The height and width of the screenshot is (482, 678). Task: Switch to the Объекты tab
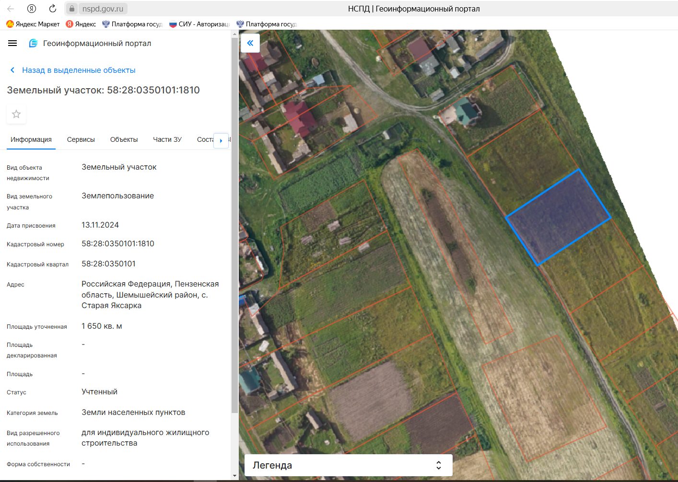tap(124, 139)
